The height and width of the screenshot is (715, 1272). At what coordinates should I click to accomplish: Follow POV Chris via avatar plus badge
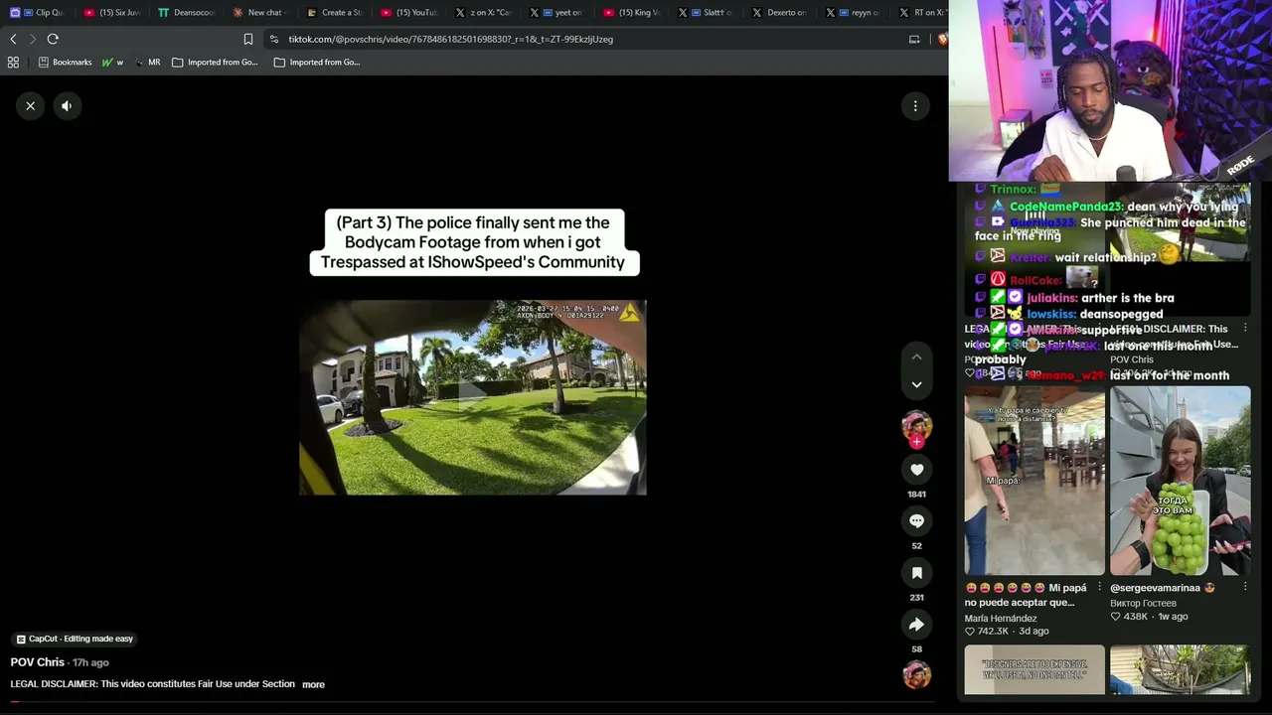[x=916, y=442]
